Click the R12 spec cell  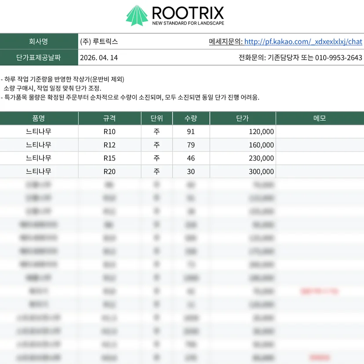(x=109, y=145)
